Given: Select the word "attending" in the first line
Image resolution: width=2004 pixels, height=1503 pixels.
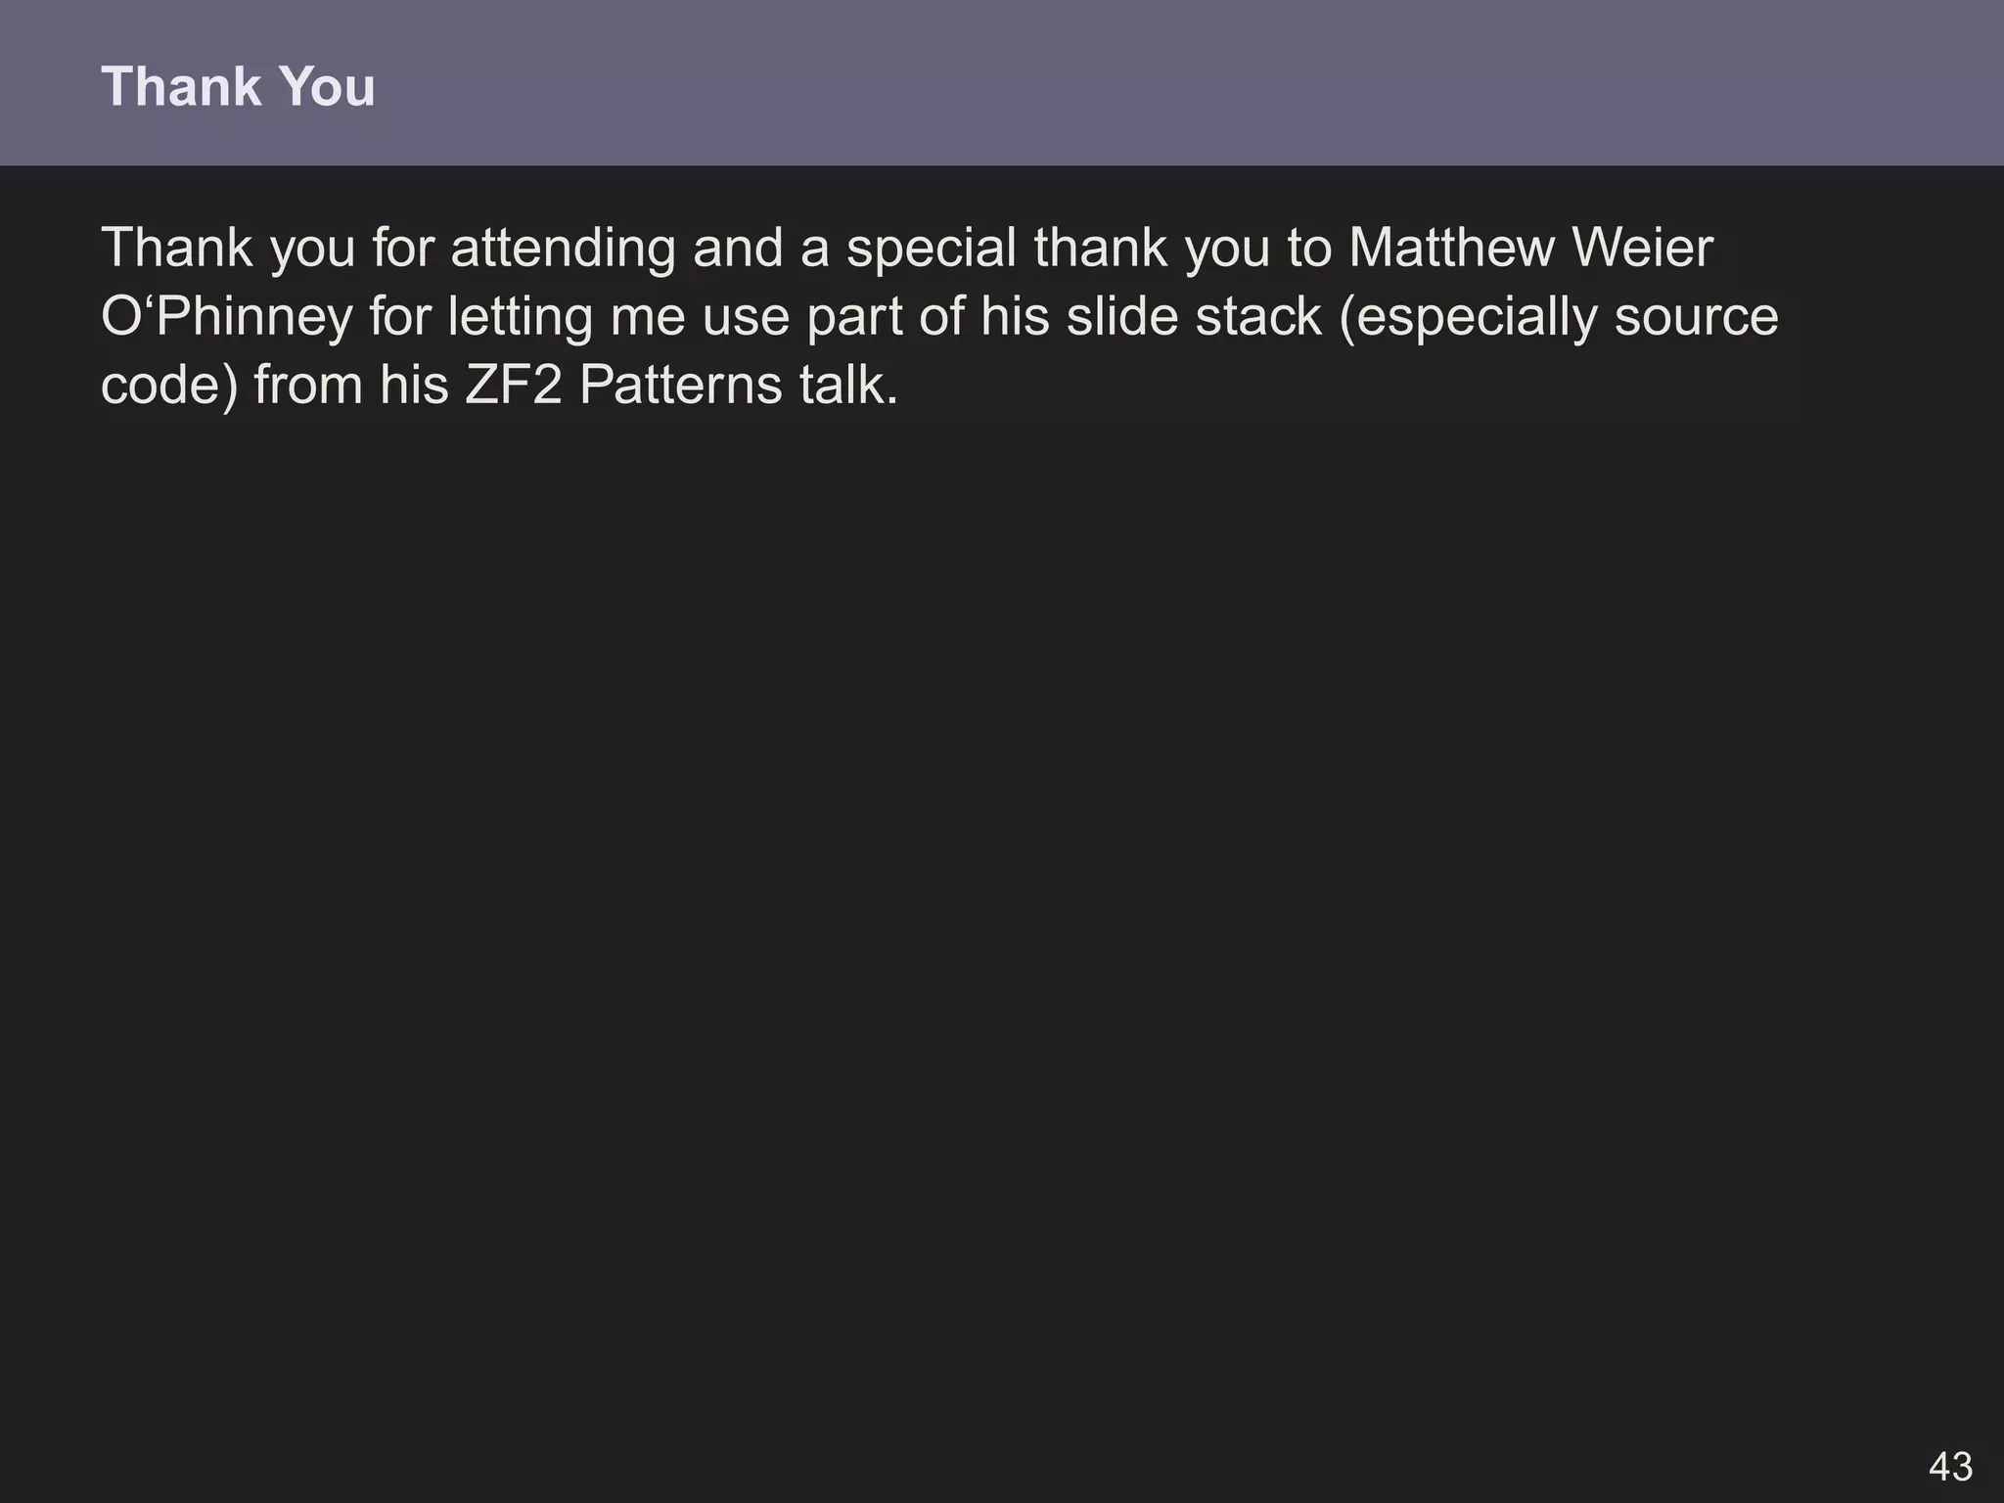Looking at the screenshot, I should pyautogui.click(x=564, y=250).
